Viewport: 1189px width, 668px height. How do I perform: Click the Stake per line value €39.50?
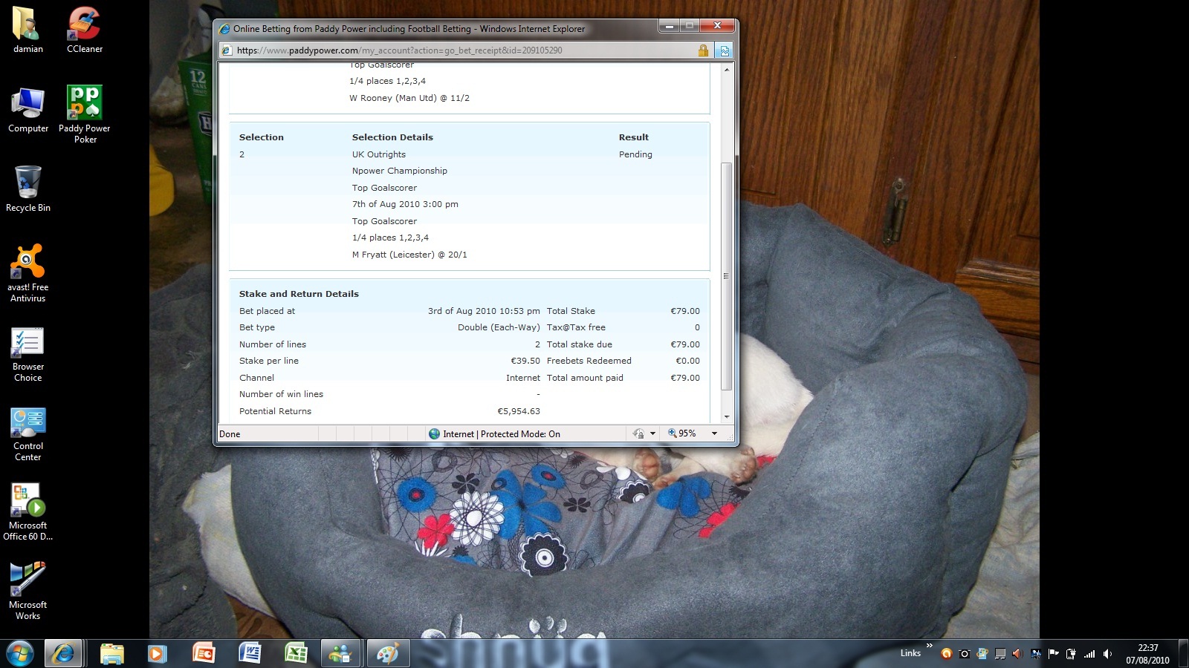525,361
